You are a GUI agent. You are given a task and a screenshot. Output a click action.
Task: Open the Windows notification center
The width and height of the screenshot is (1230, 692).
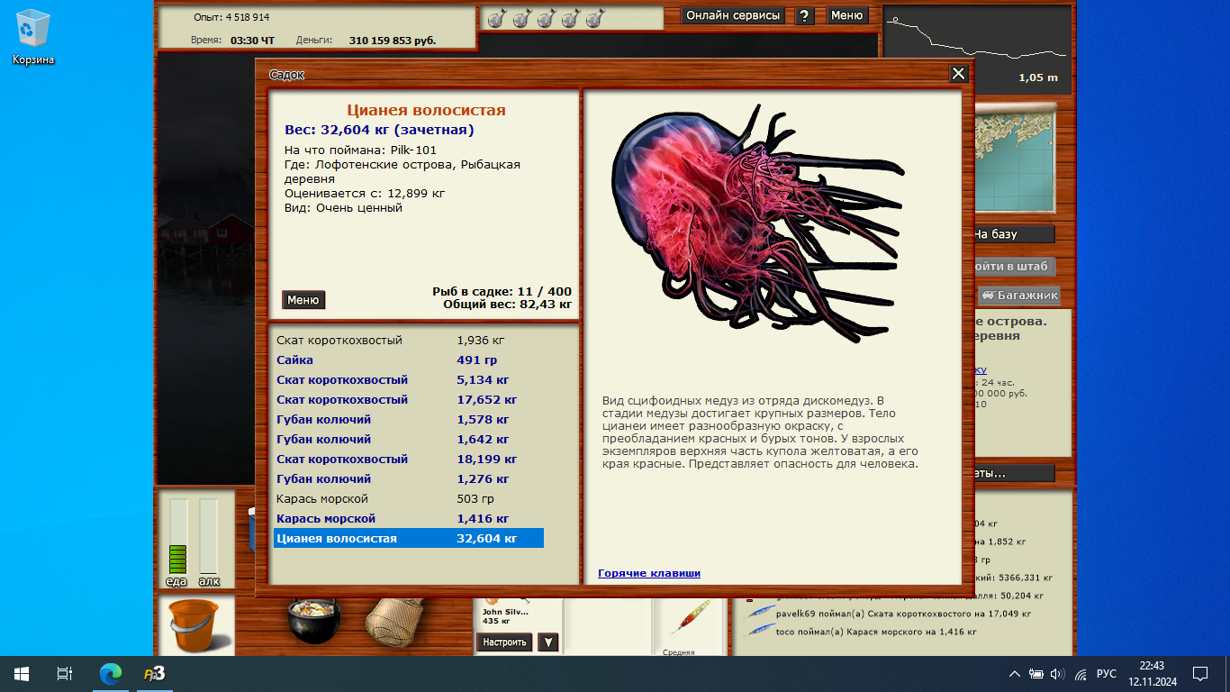(1200, 673)
